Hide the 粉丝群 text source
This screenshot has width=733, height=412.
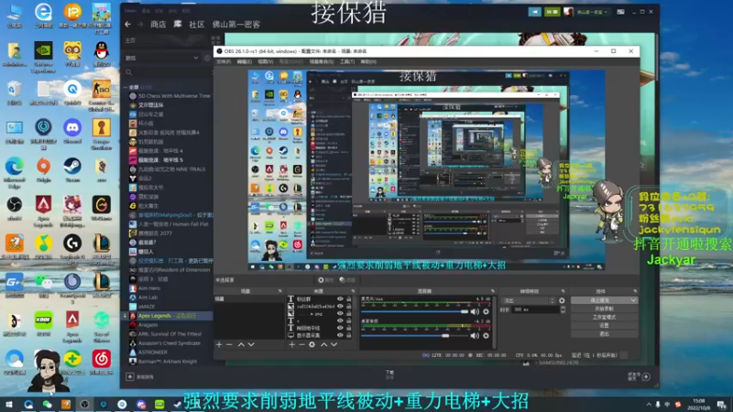340,299
